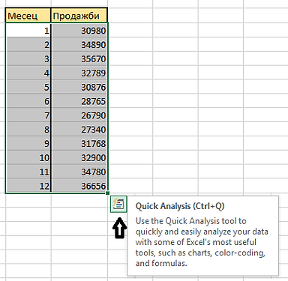This screenshot has width=288, height=281.
Task: Select the month cell containing 2
Action: tap(28, 44)
